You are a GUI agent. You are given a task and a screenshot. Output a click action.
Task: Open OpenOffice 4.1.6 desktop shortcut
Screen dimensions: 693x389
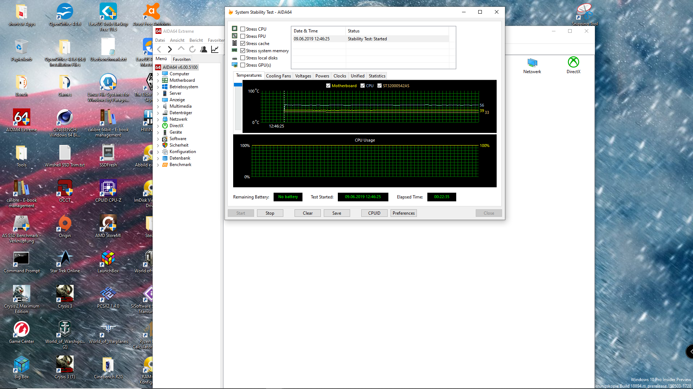click(x=65, y=14)
